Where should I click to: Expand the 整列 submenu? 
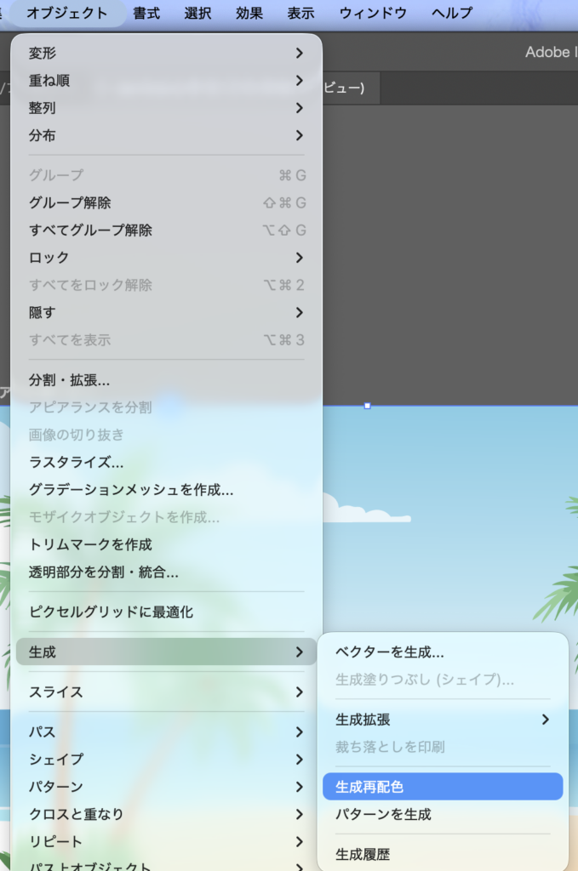(166, 108)
